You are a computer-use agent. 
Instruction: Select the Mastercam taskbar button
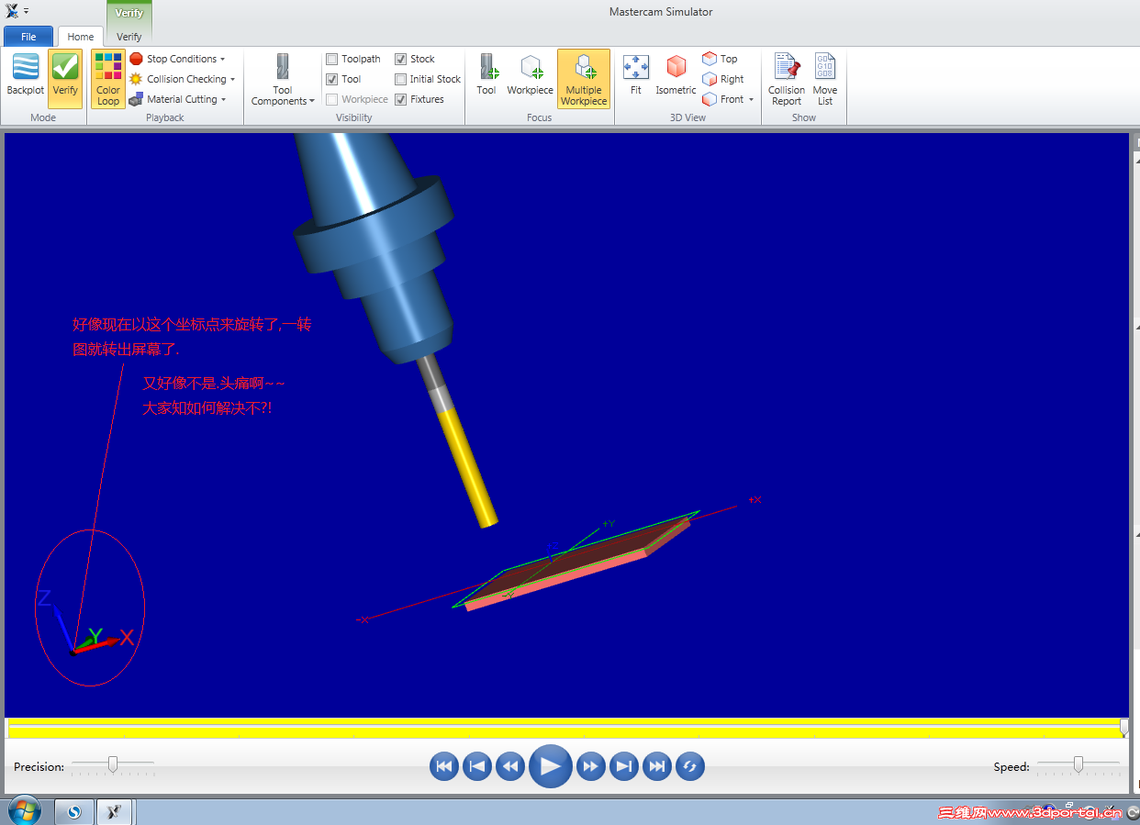tap(115, 811)
